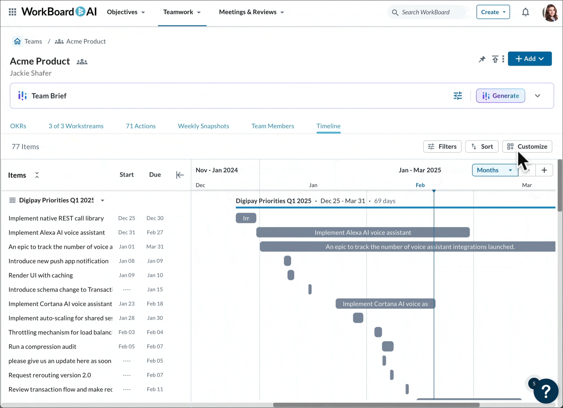
Task: Click the Implement Alexa AI voice assistant bar
Action: tap(363, 233)
